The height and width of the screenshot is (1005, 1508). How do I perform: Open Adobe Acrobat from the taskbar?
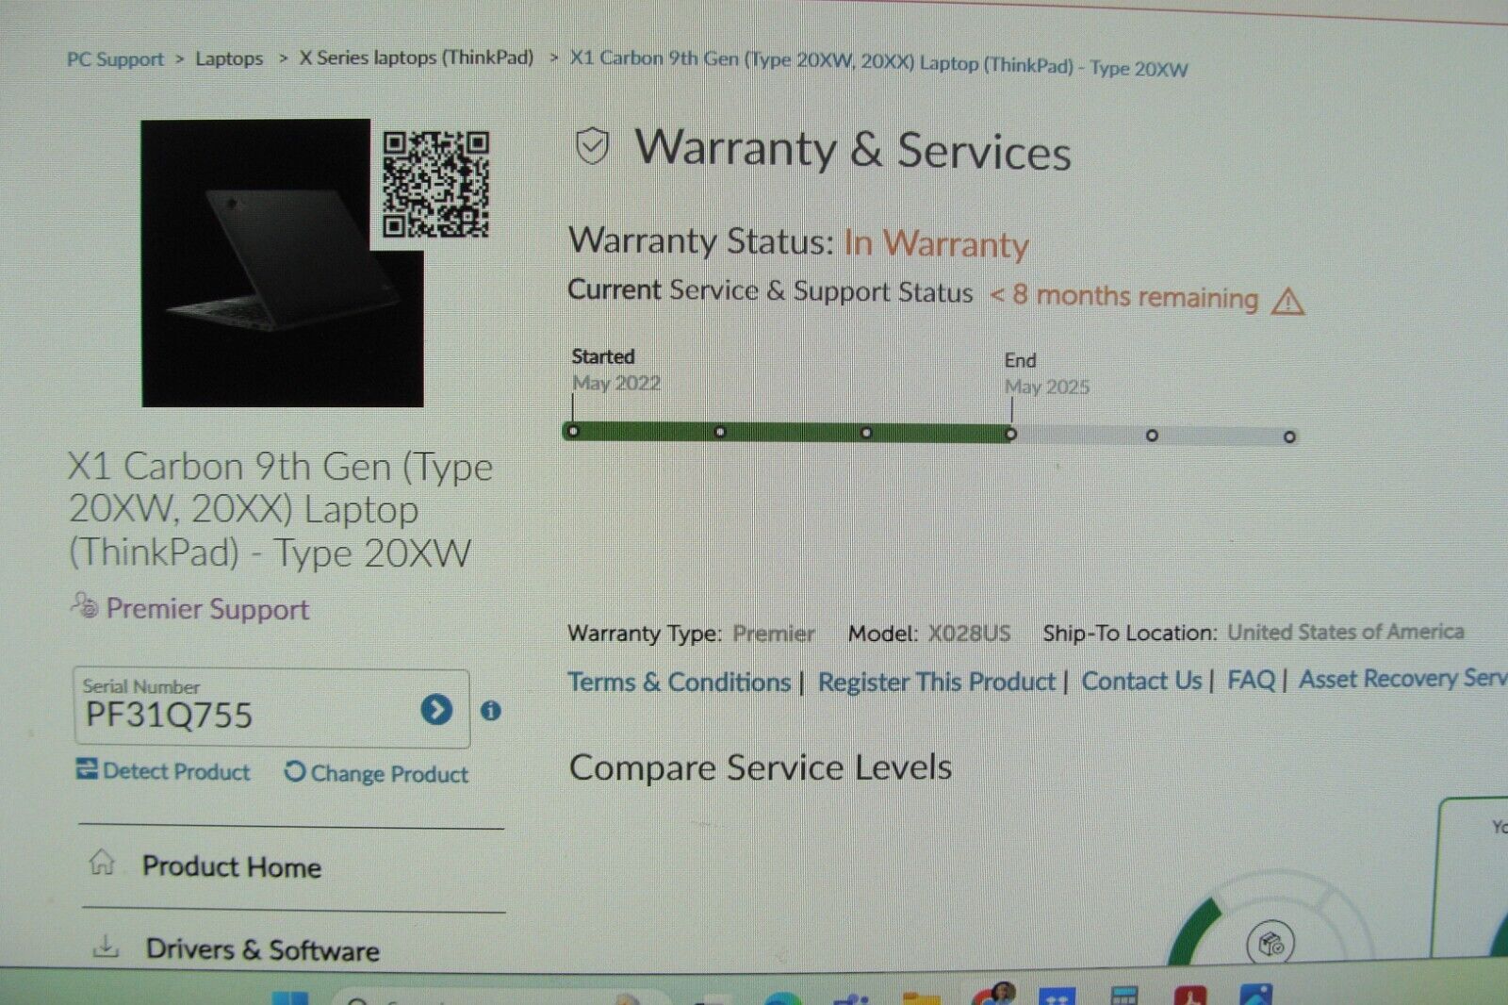coord(1190,996)
